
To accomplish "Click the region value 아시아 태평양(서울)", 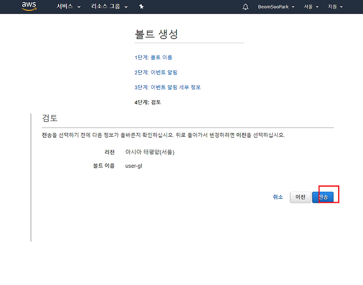I will click(x=150, y=152).
